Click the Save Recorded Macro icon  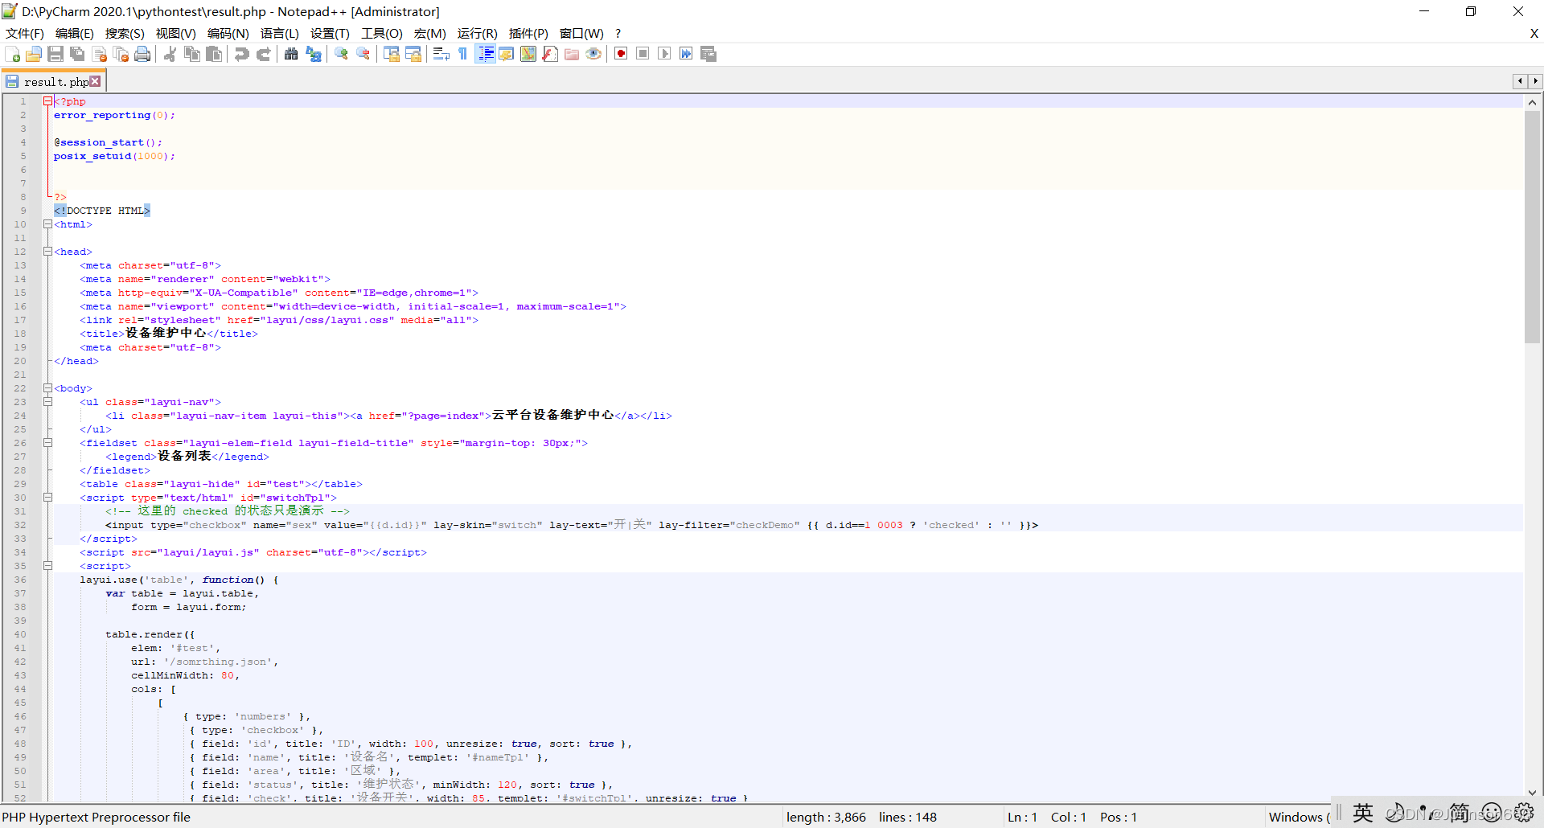[x=708, y=54]
